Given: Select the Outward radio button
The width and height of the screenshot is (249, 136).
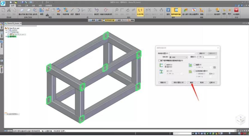Looking at the screenshot, I should (166, 67).
